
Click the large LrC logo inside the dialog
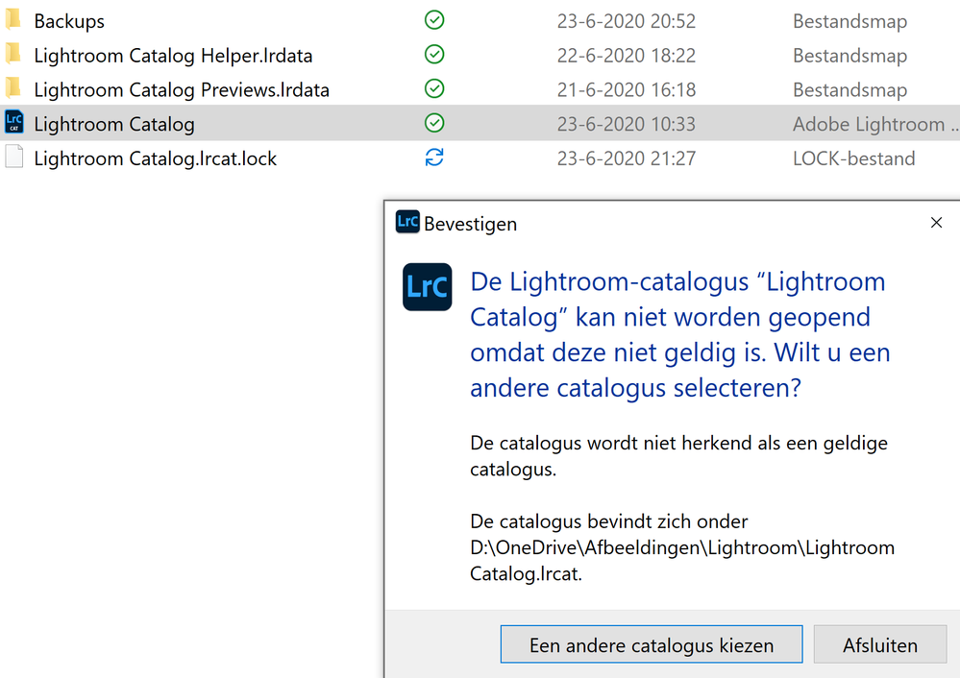[x=428, y=287]
